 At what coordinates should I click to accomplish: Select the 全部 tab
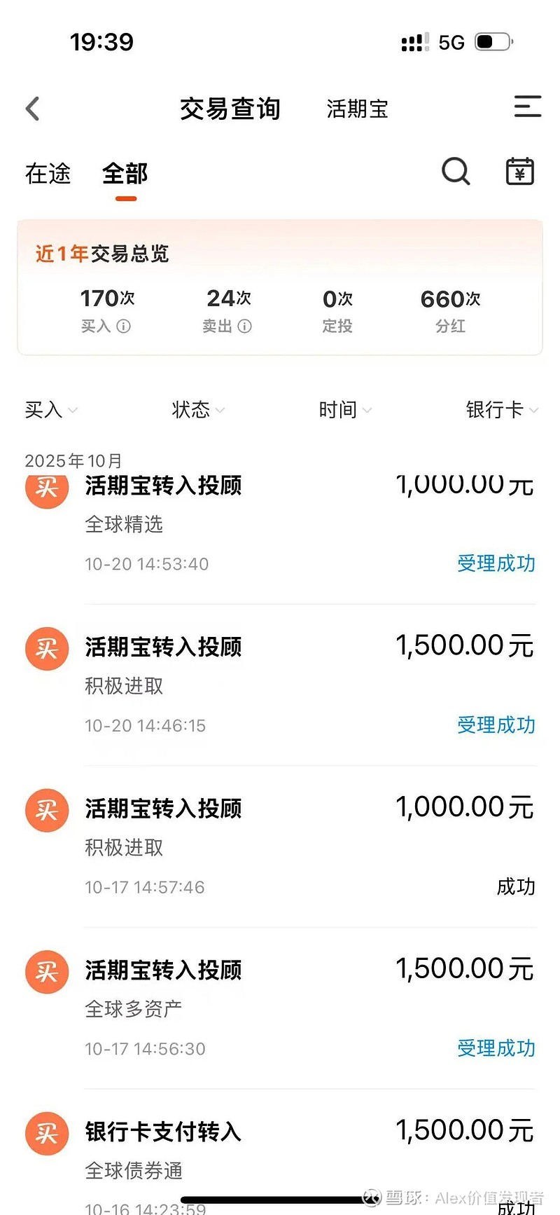[x=125, y=174]
